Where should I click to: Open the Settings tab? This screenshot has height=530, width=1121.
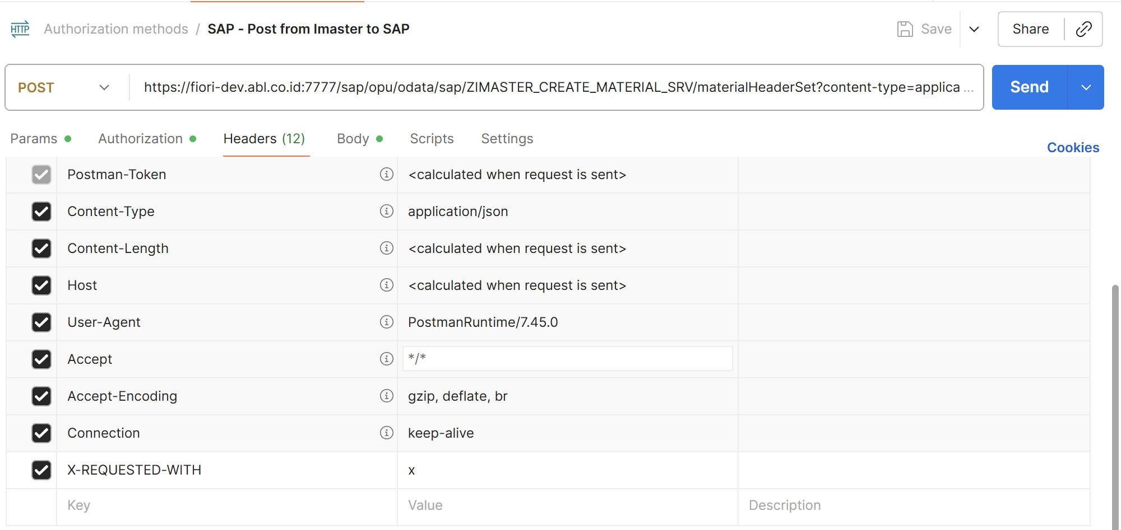click(507, 139)
